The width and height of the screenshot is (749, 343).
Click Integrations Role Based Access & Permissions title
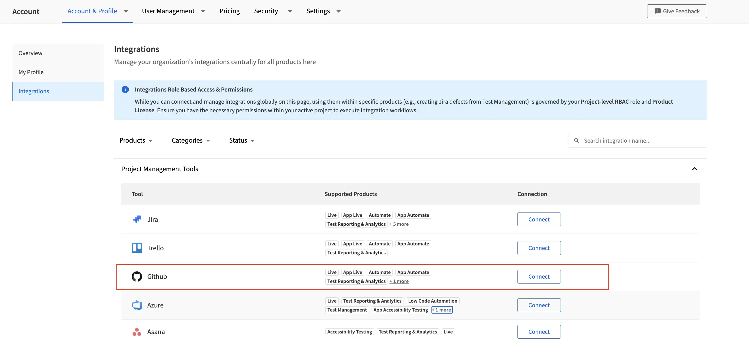[x=193, y=90]
